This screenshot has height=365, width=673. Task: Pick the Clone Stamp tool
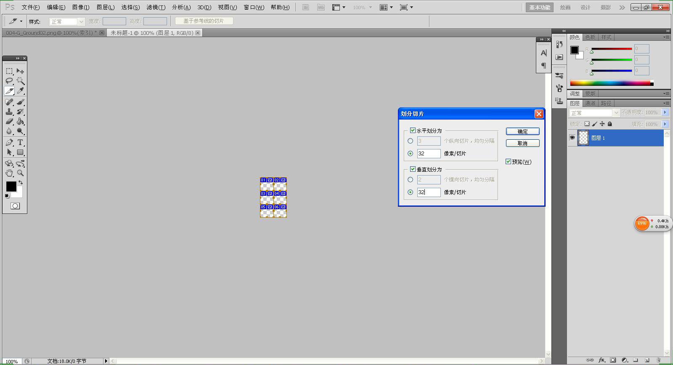pos(9,112)
